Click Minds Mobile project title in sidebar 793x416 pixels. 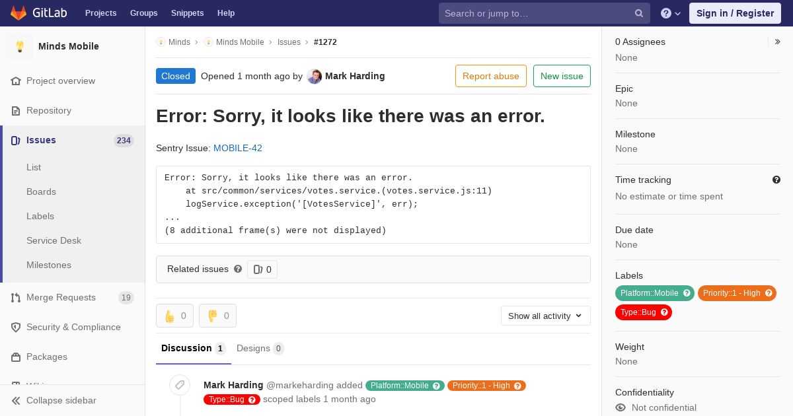click(x=69, y=46)
